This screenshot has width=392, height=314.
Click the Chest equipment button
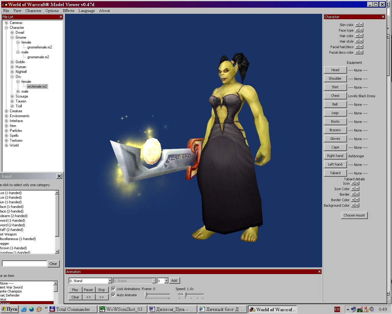click(x=335, y=96)
